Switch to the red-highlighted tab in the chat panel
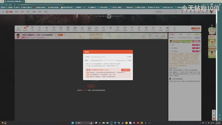222x125 pixels. pyautogui.click(x=197, y=34)
